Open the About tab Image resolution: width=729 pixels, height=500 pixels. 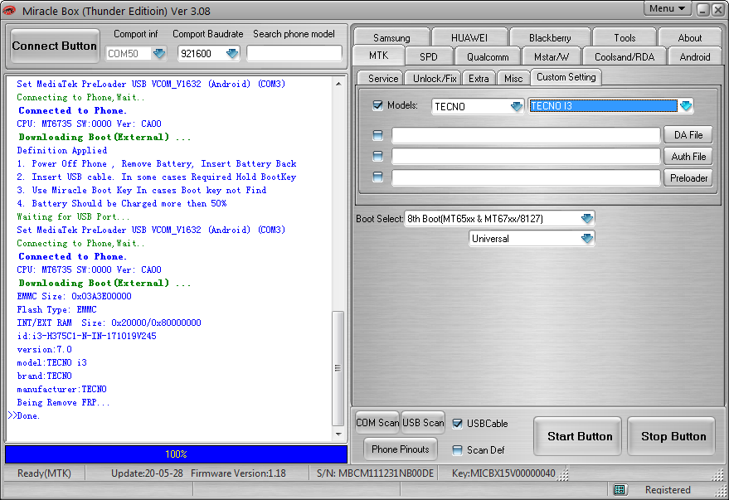click(x=690, y=37)
